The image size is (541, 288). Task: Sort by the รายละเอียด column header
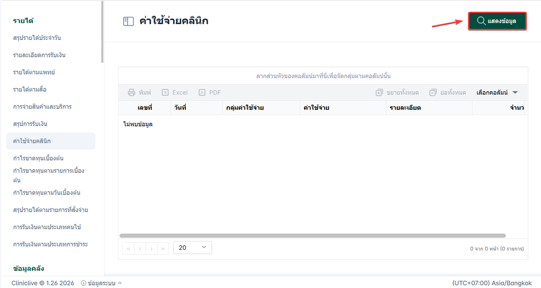pos(429,108)
